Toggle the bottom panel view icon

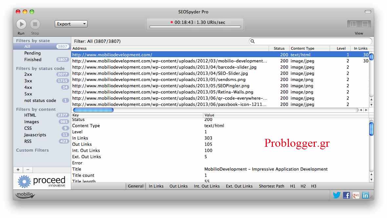tap(365, 24)
